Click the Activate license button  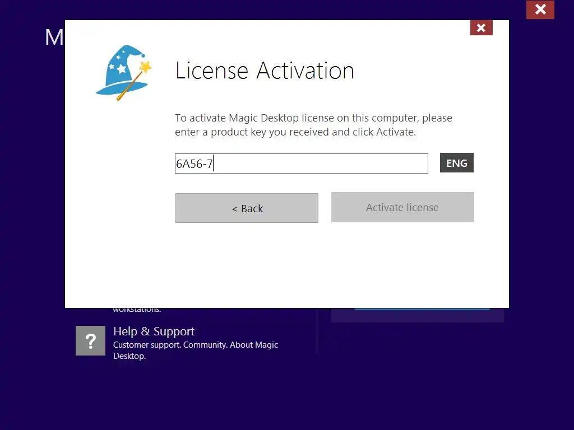(x=402, y=207)
